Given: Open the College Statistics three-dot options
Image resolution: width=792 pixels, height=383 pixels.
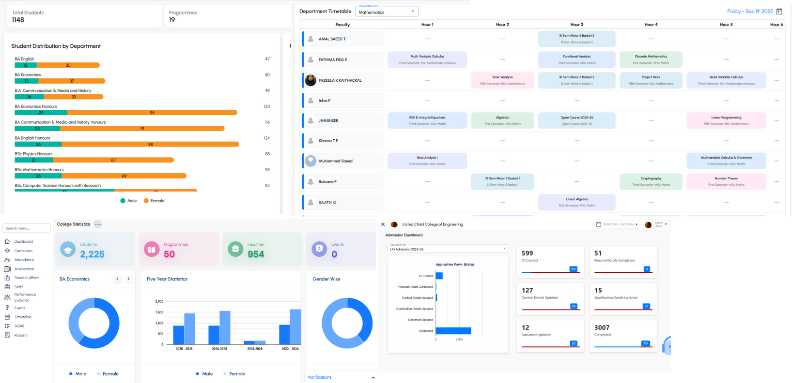Looking at the screenshot, I should click(x=98, y=224).
